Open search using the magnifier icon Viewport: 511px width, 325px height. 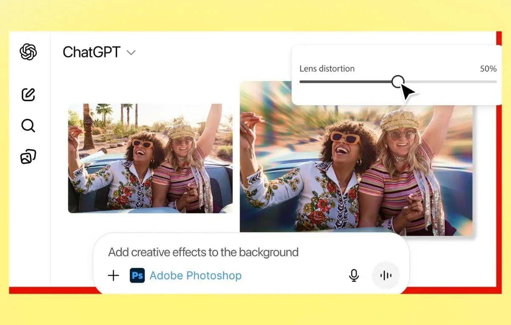[x=28, y=126]
